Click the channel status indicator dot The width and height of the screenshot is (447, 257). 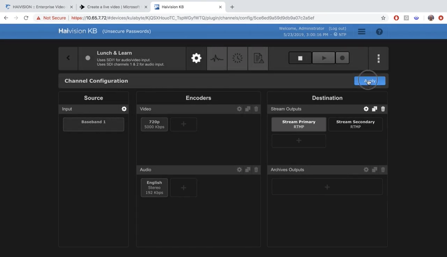pos(88,58)
